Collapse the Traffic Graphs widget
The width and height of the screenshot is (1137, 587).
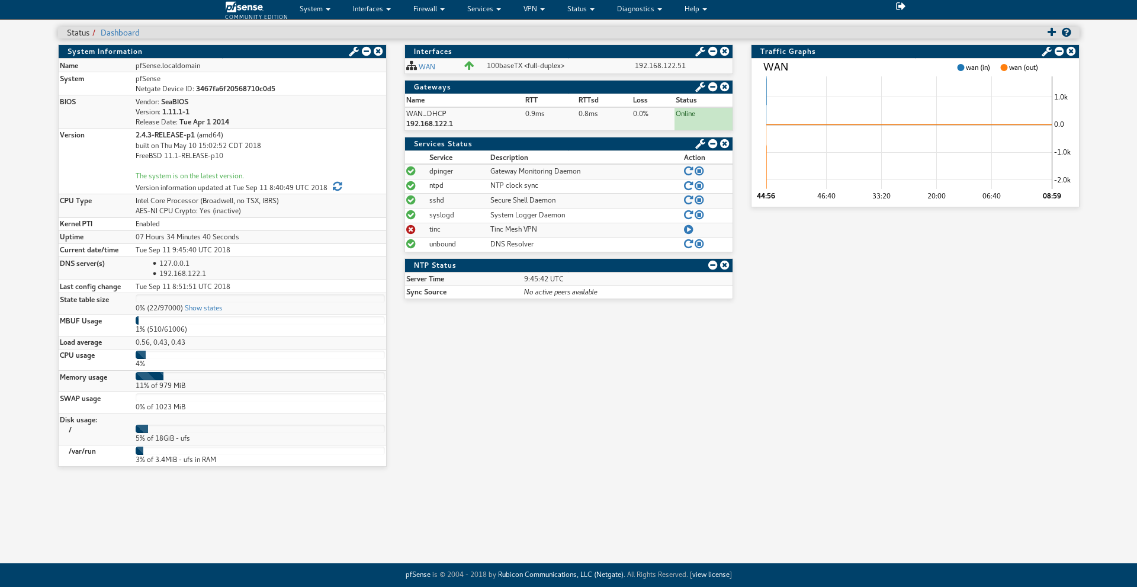(x=1059, y=52)
